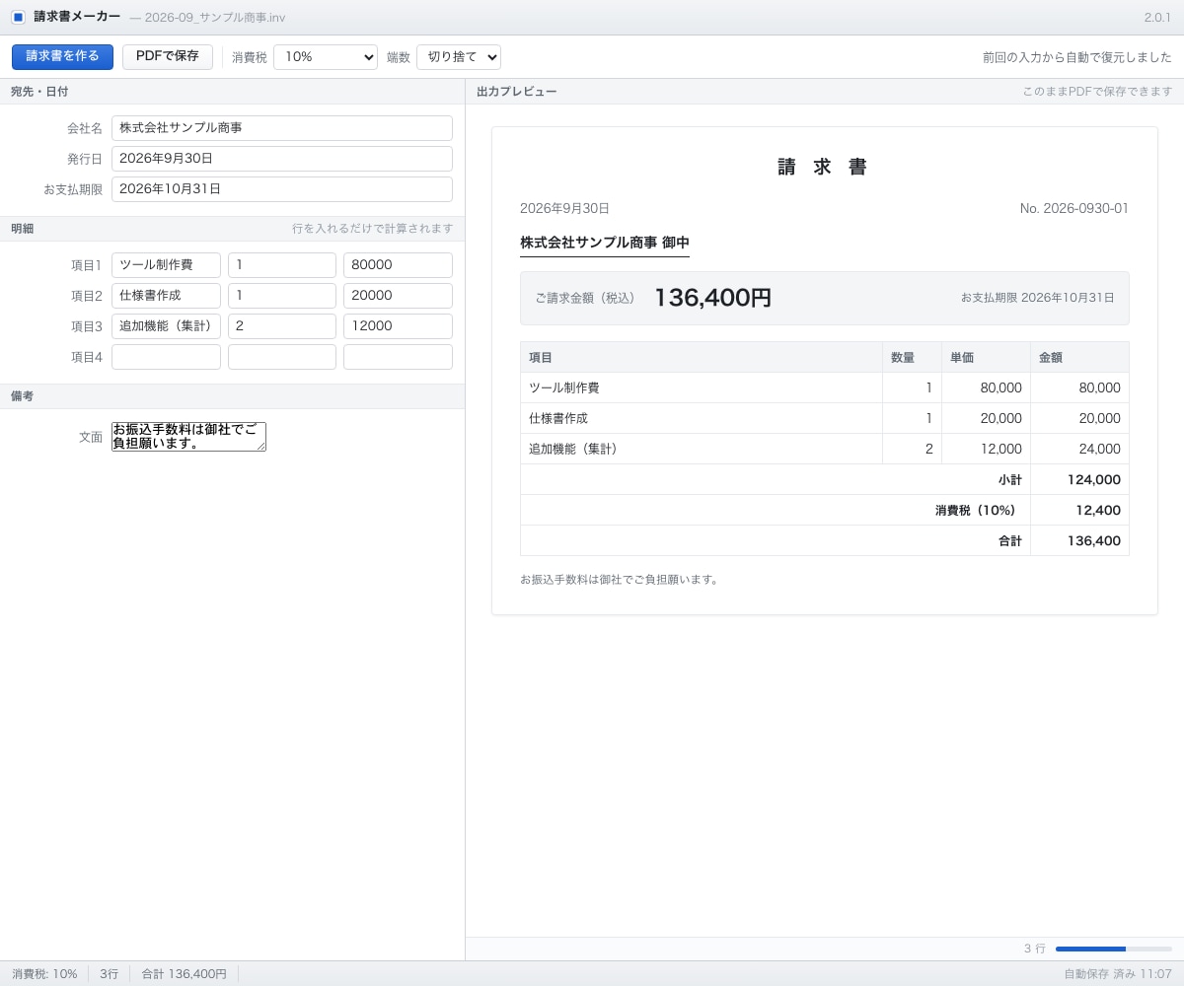Click the 単価 column header
The width and height of the screenshot is (1184, 986).
tap(987, 357)
